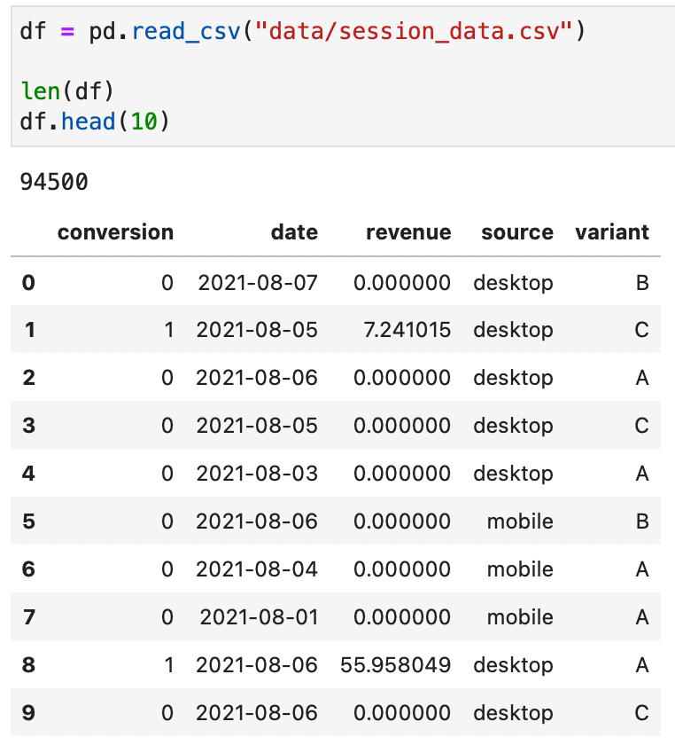Click the date cell 2021-08-04
This screenshot has width=675, height=745.
pos(257,569)
